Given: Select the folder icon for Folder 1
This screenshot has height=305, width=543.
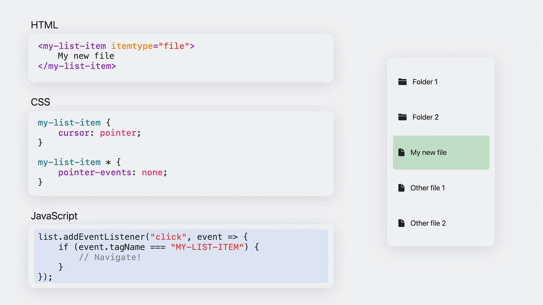Looking at the screenshot, I should point(402,82).
